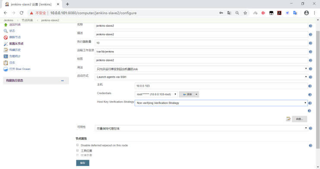Click the help icon above 高级 button

pos(309,111)
